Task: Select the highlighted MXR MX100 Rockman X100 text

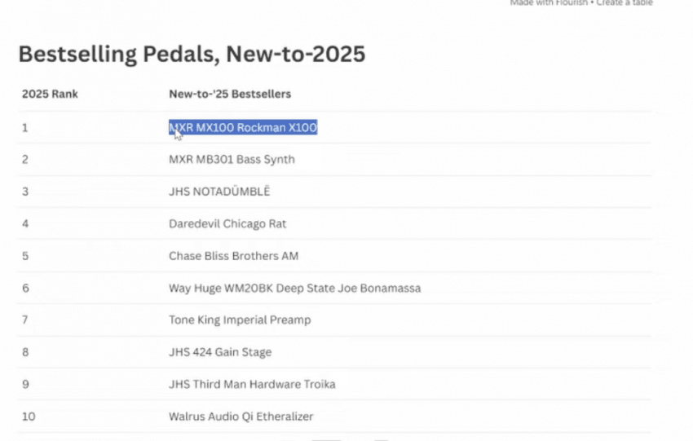Action: (x=242, y=127)
